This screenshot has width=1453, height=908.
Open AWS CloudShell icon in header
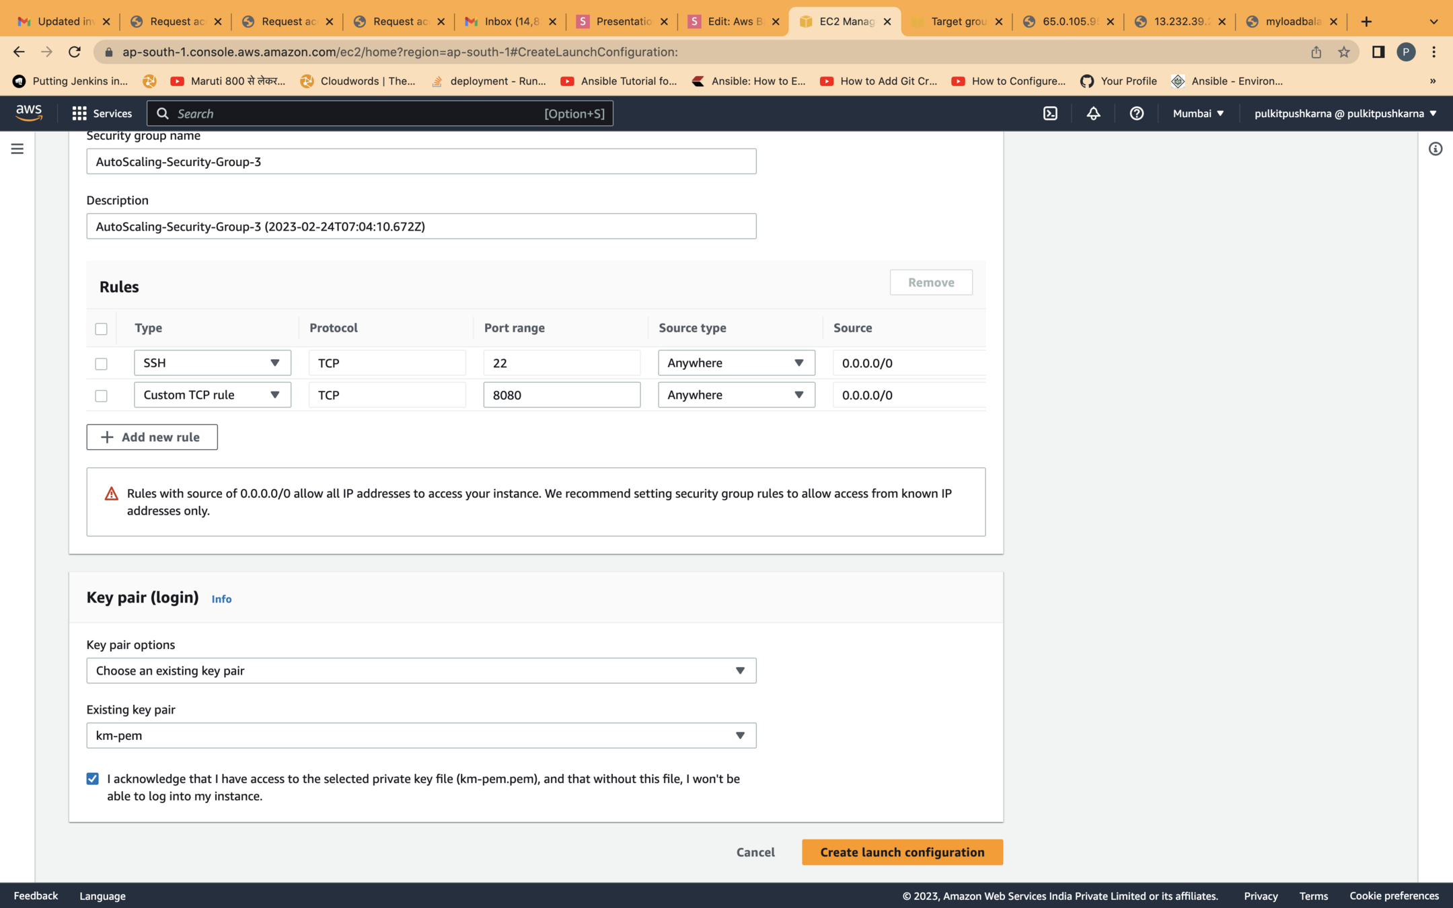(1050, 114)
